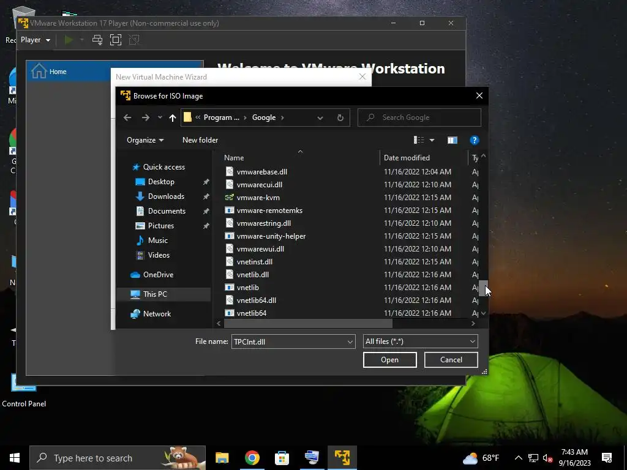The height and width of the screenshot is (470, 627).
Task: Open the help question mark
Action: [x=475, y=140]
